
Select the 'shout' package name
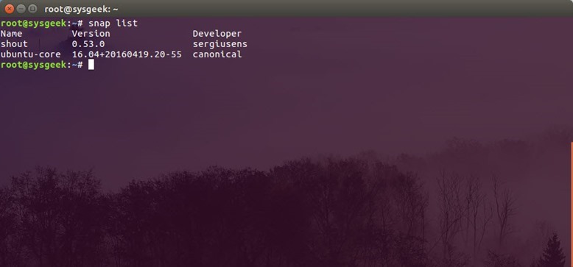click(x=14, y=44)
